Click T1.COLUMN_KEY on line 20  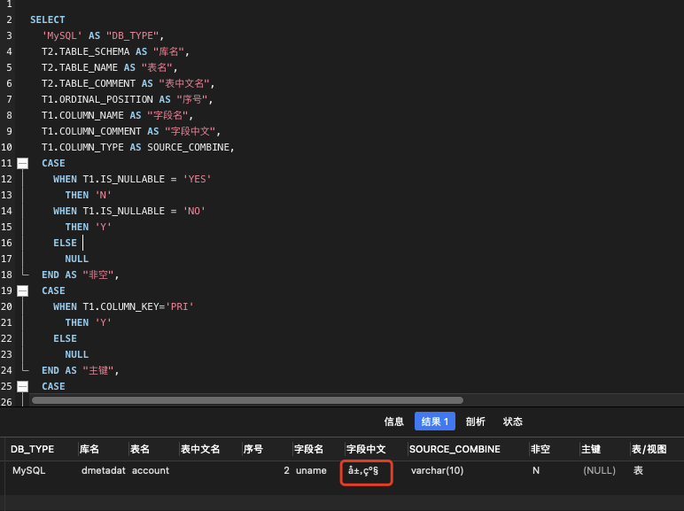(120, 306)
